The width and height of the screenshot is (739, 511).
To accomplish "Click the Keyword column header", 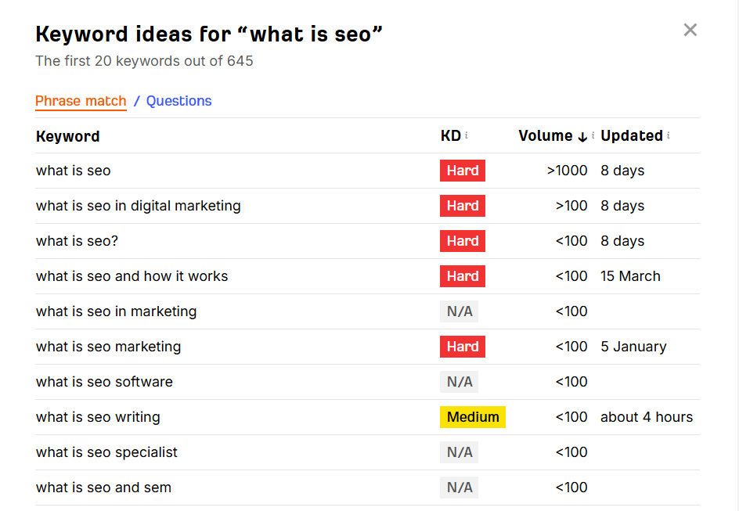I will tap(68, 136).
